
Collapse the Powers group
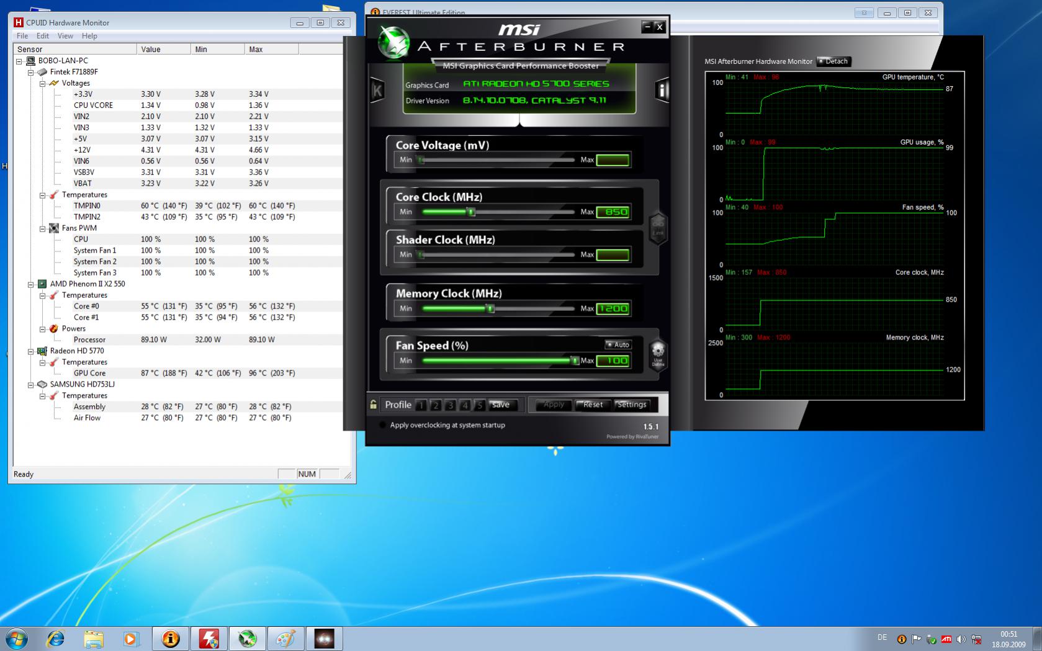tap(43, 329)
